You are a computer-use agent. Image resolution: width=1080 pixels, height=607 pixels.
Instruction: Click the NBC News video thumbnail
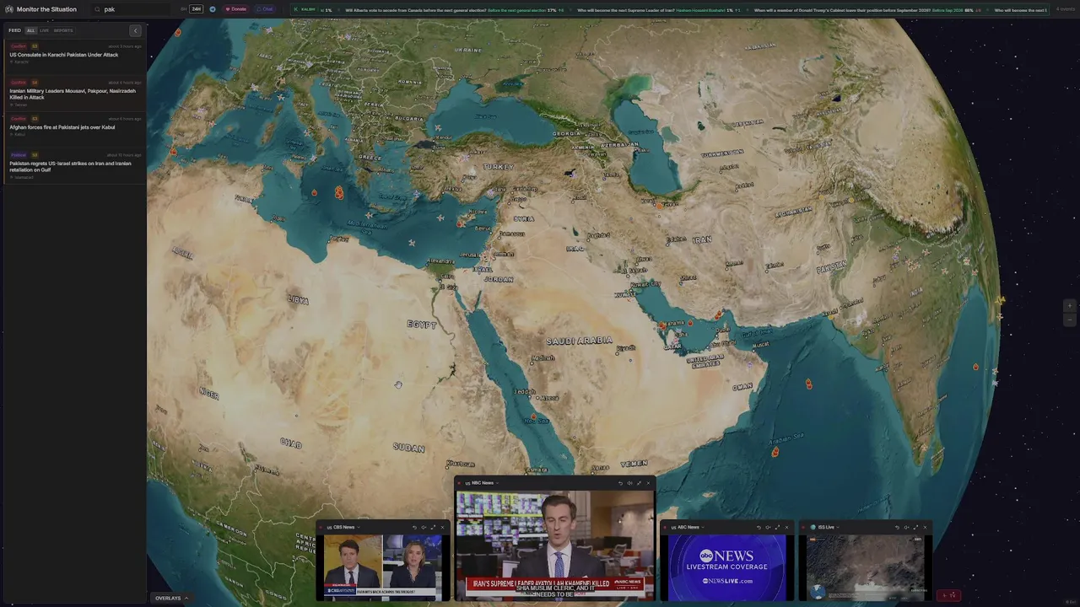554,545
